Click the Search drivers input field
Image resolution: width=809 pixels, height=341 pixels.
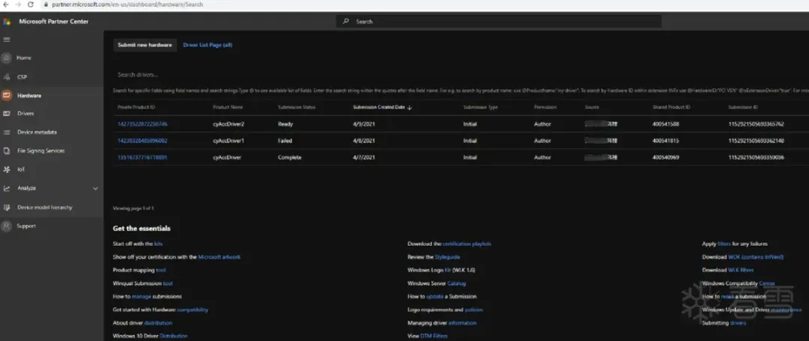[300, 75]
